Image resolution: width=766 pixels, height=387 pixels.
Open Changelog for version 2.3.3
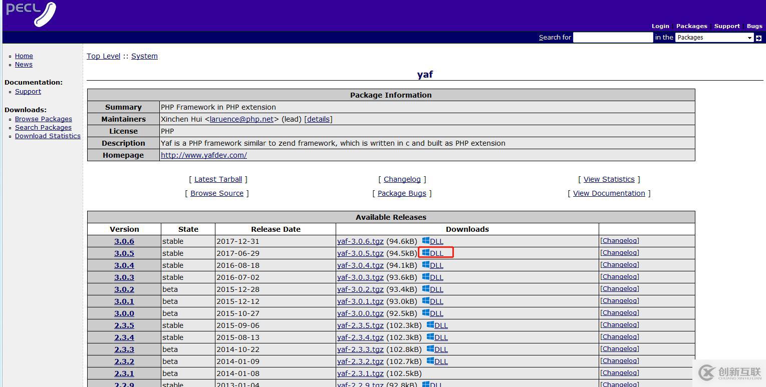tap(620, 349)
